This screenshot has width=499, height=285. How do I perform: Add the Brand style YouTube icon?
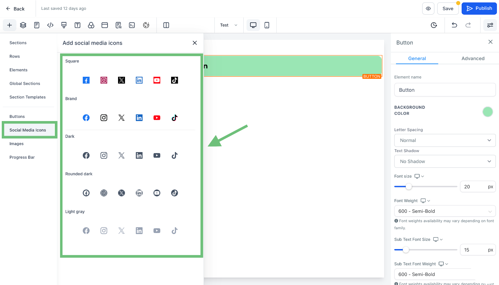click(x=157, y=118)
